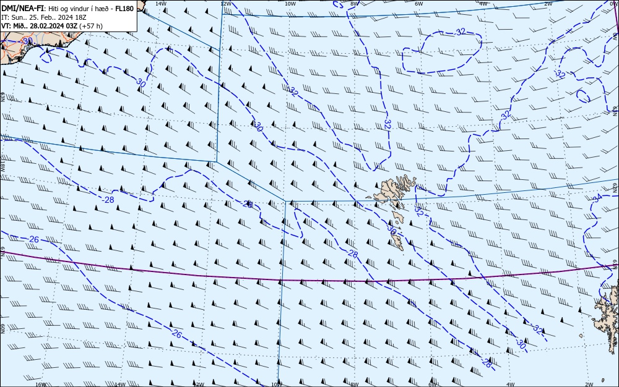Screen dimensions: 619x387
Task: Click the '6W' longitude label on the top edge
Action: 419,3
